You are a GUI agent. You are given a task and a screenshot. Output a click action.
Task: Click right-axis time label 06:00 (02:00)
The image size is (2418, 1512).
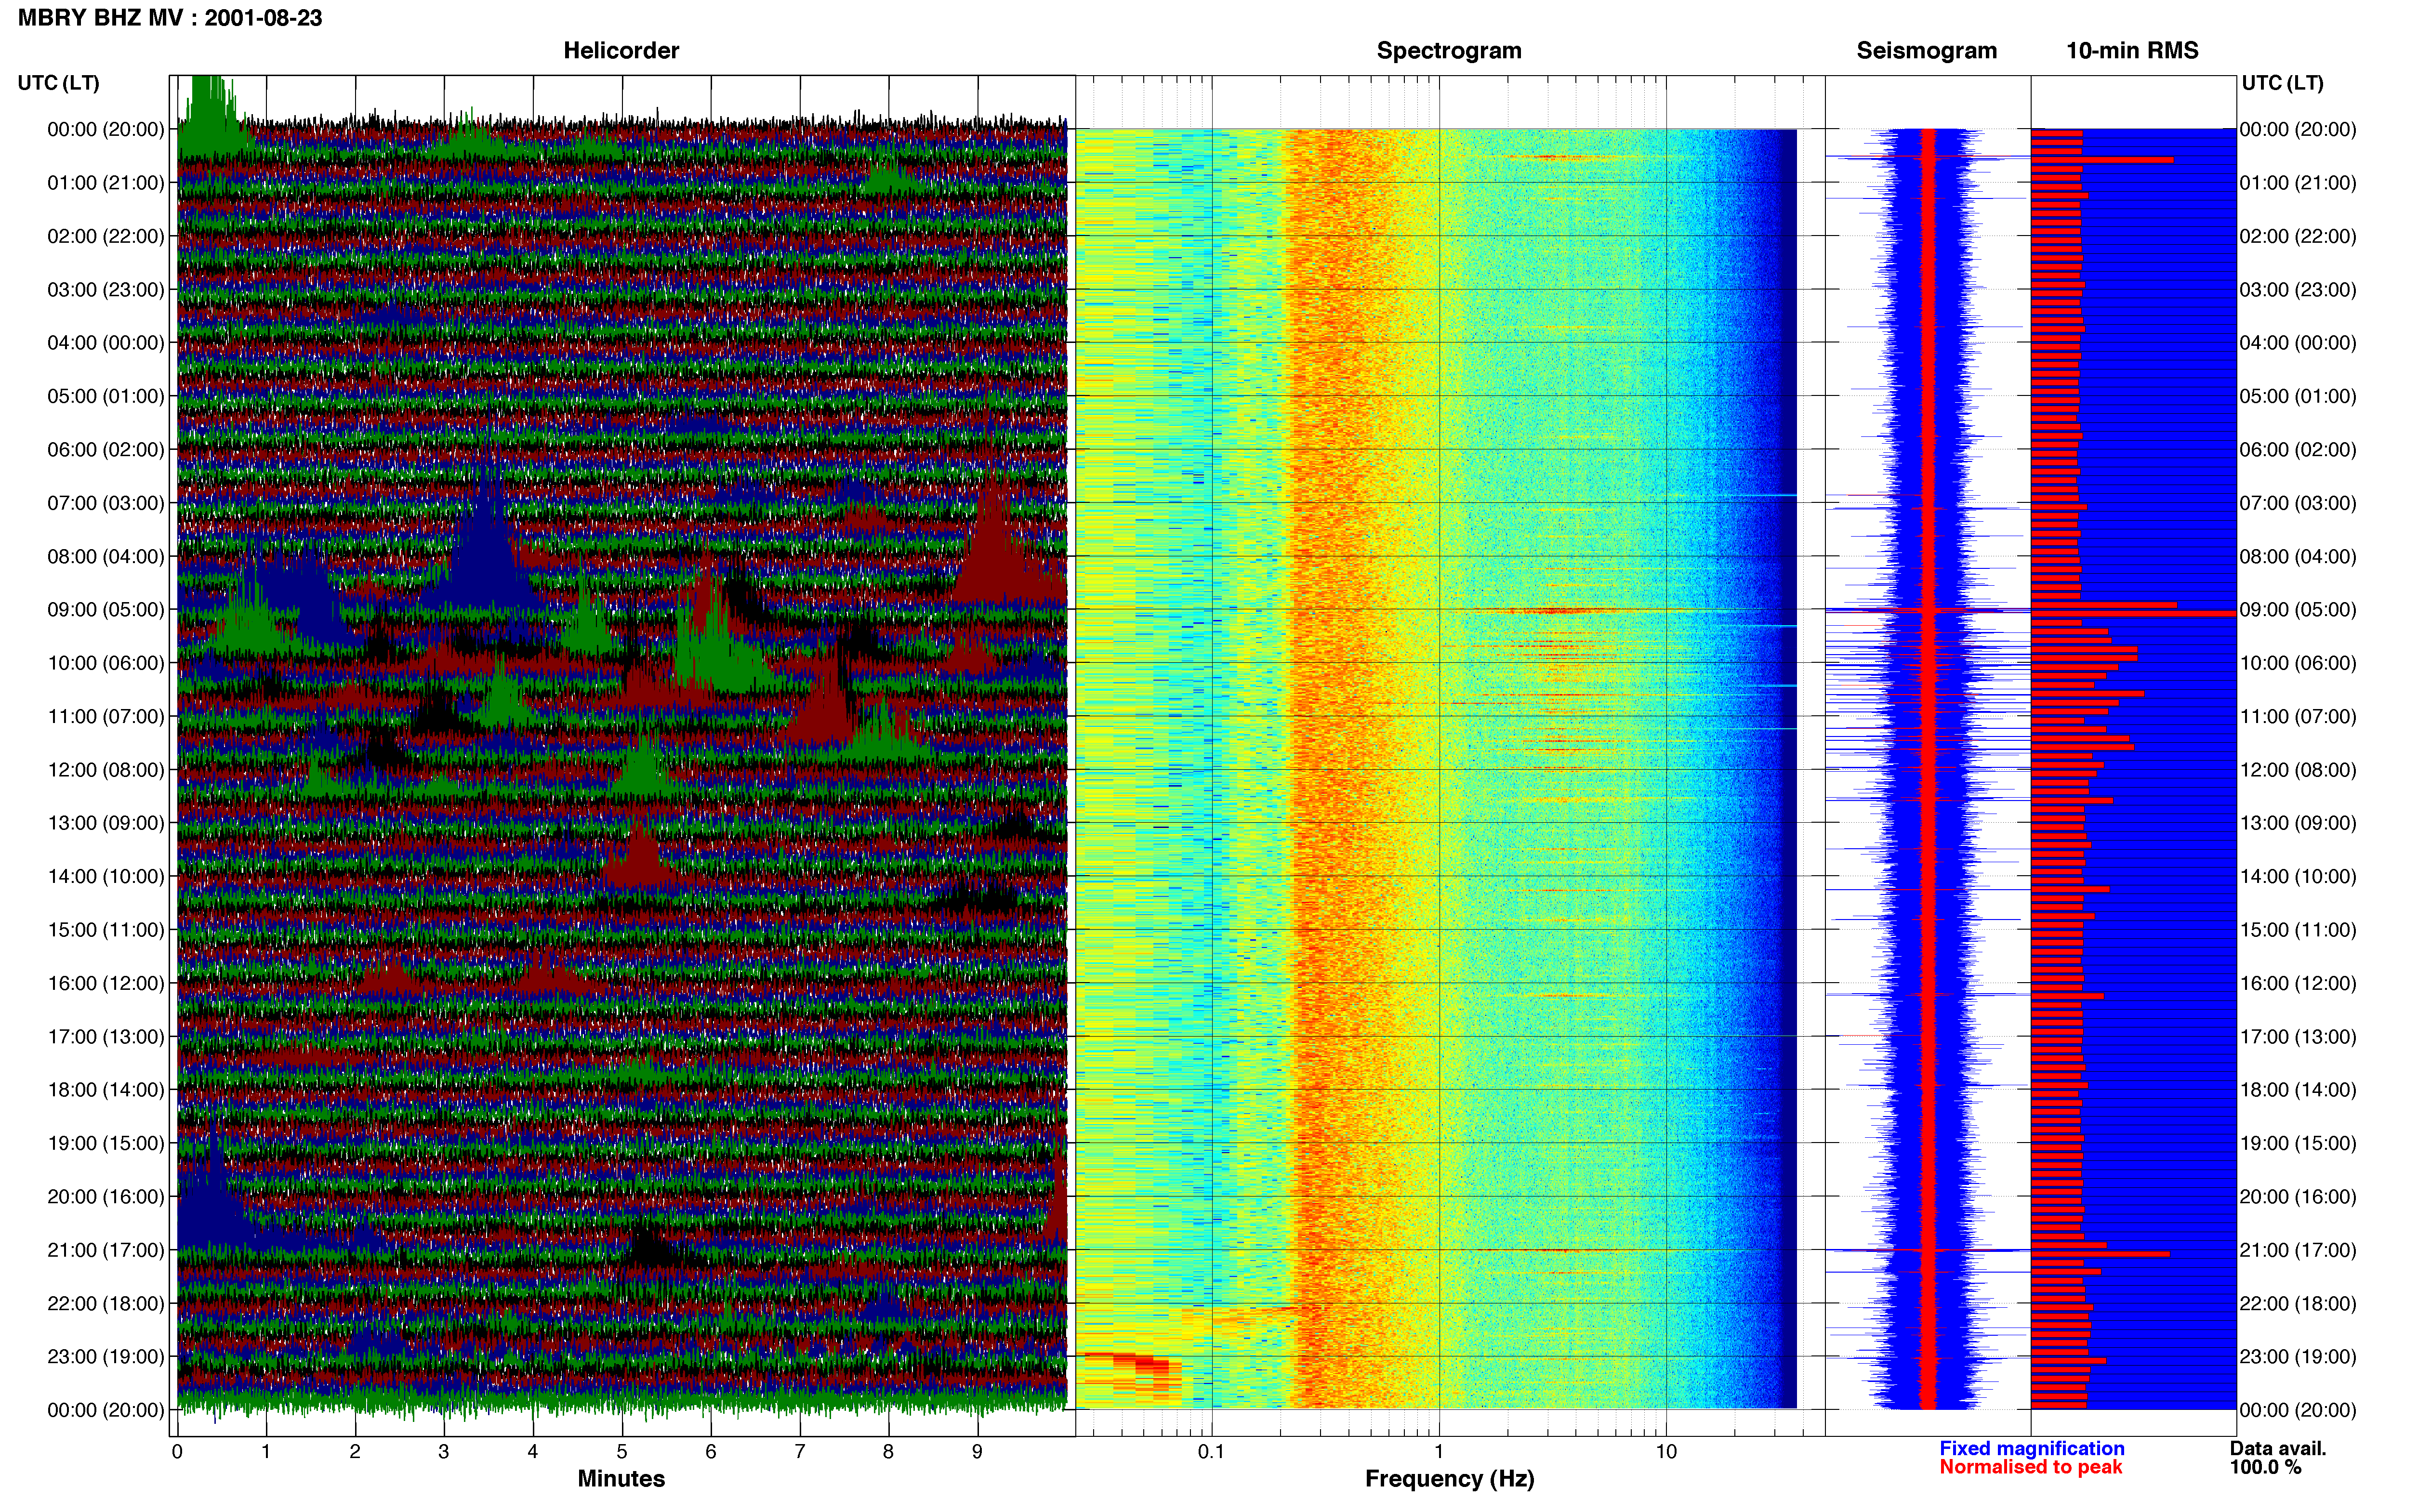tap(2298, 449)
